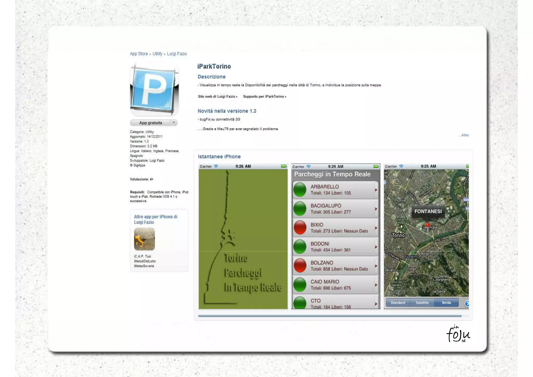Open the dropdown arrow next to App gratuita
533x377 pixels.
(x=174, y=122)
